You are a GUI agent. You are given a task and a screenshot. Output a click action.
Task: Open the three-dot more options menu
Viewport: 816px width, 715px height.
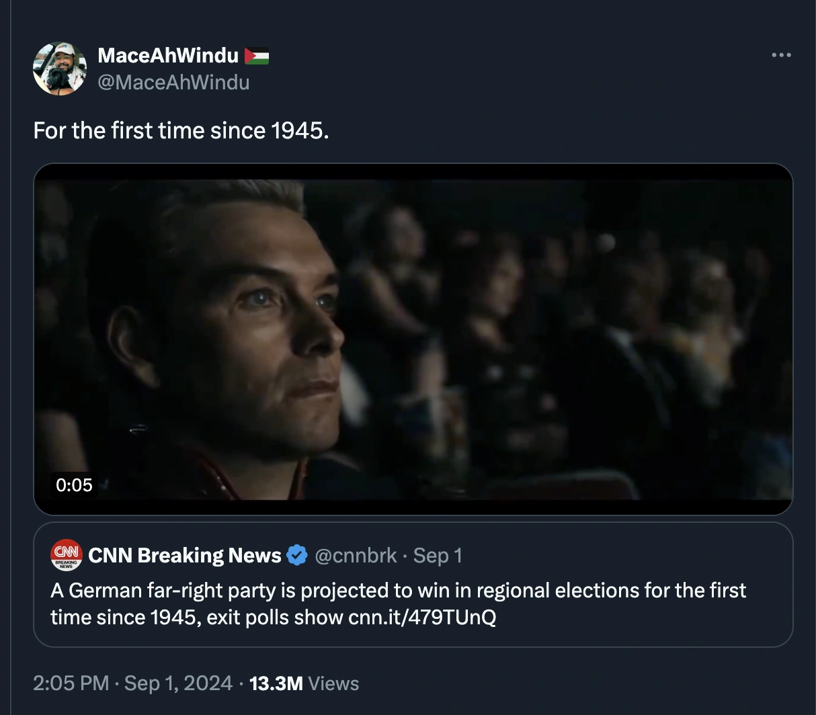[x=781, y=55]
